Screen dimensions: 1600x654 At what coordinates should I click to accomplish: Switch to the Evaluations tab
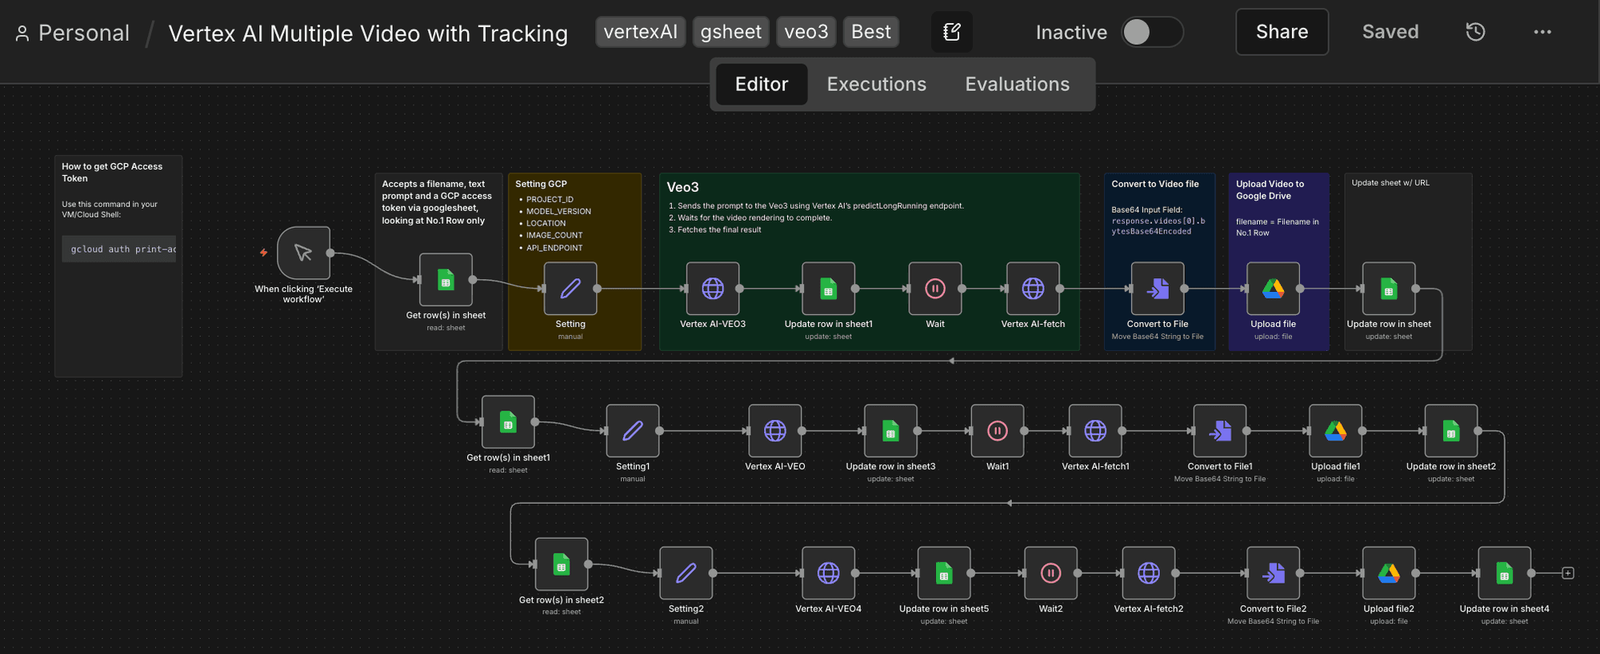coord(1017,84)
